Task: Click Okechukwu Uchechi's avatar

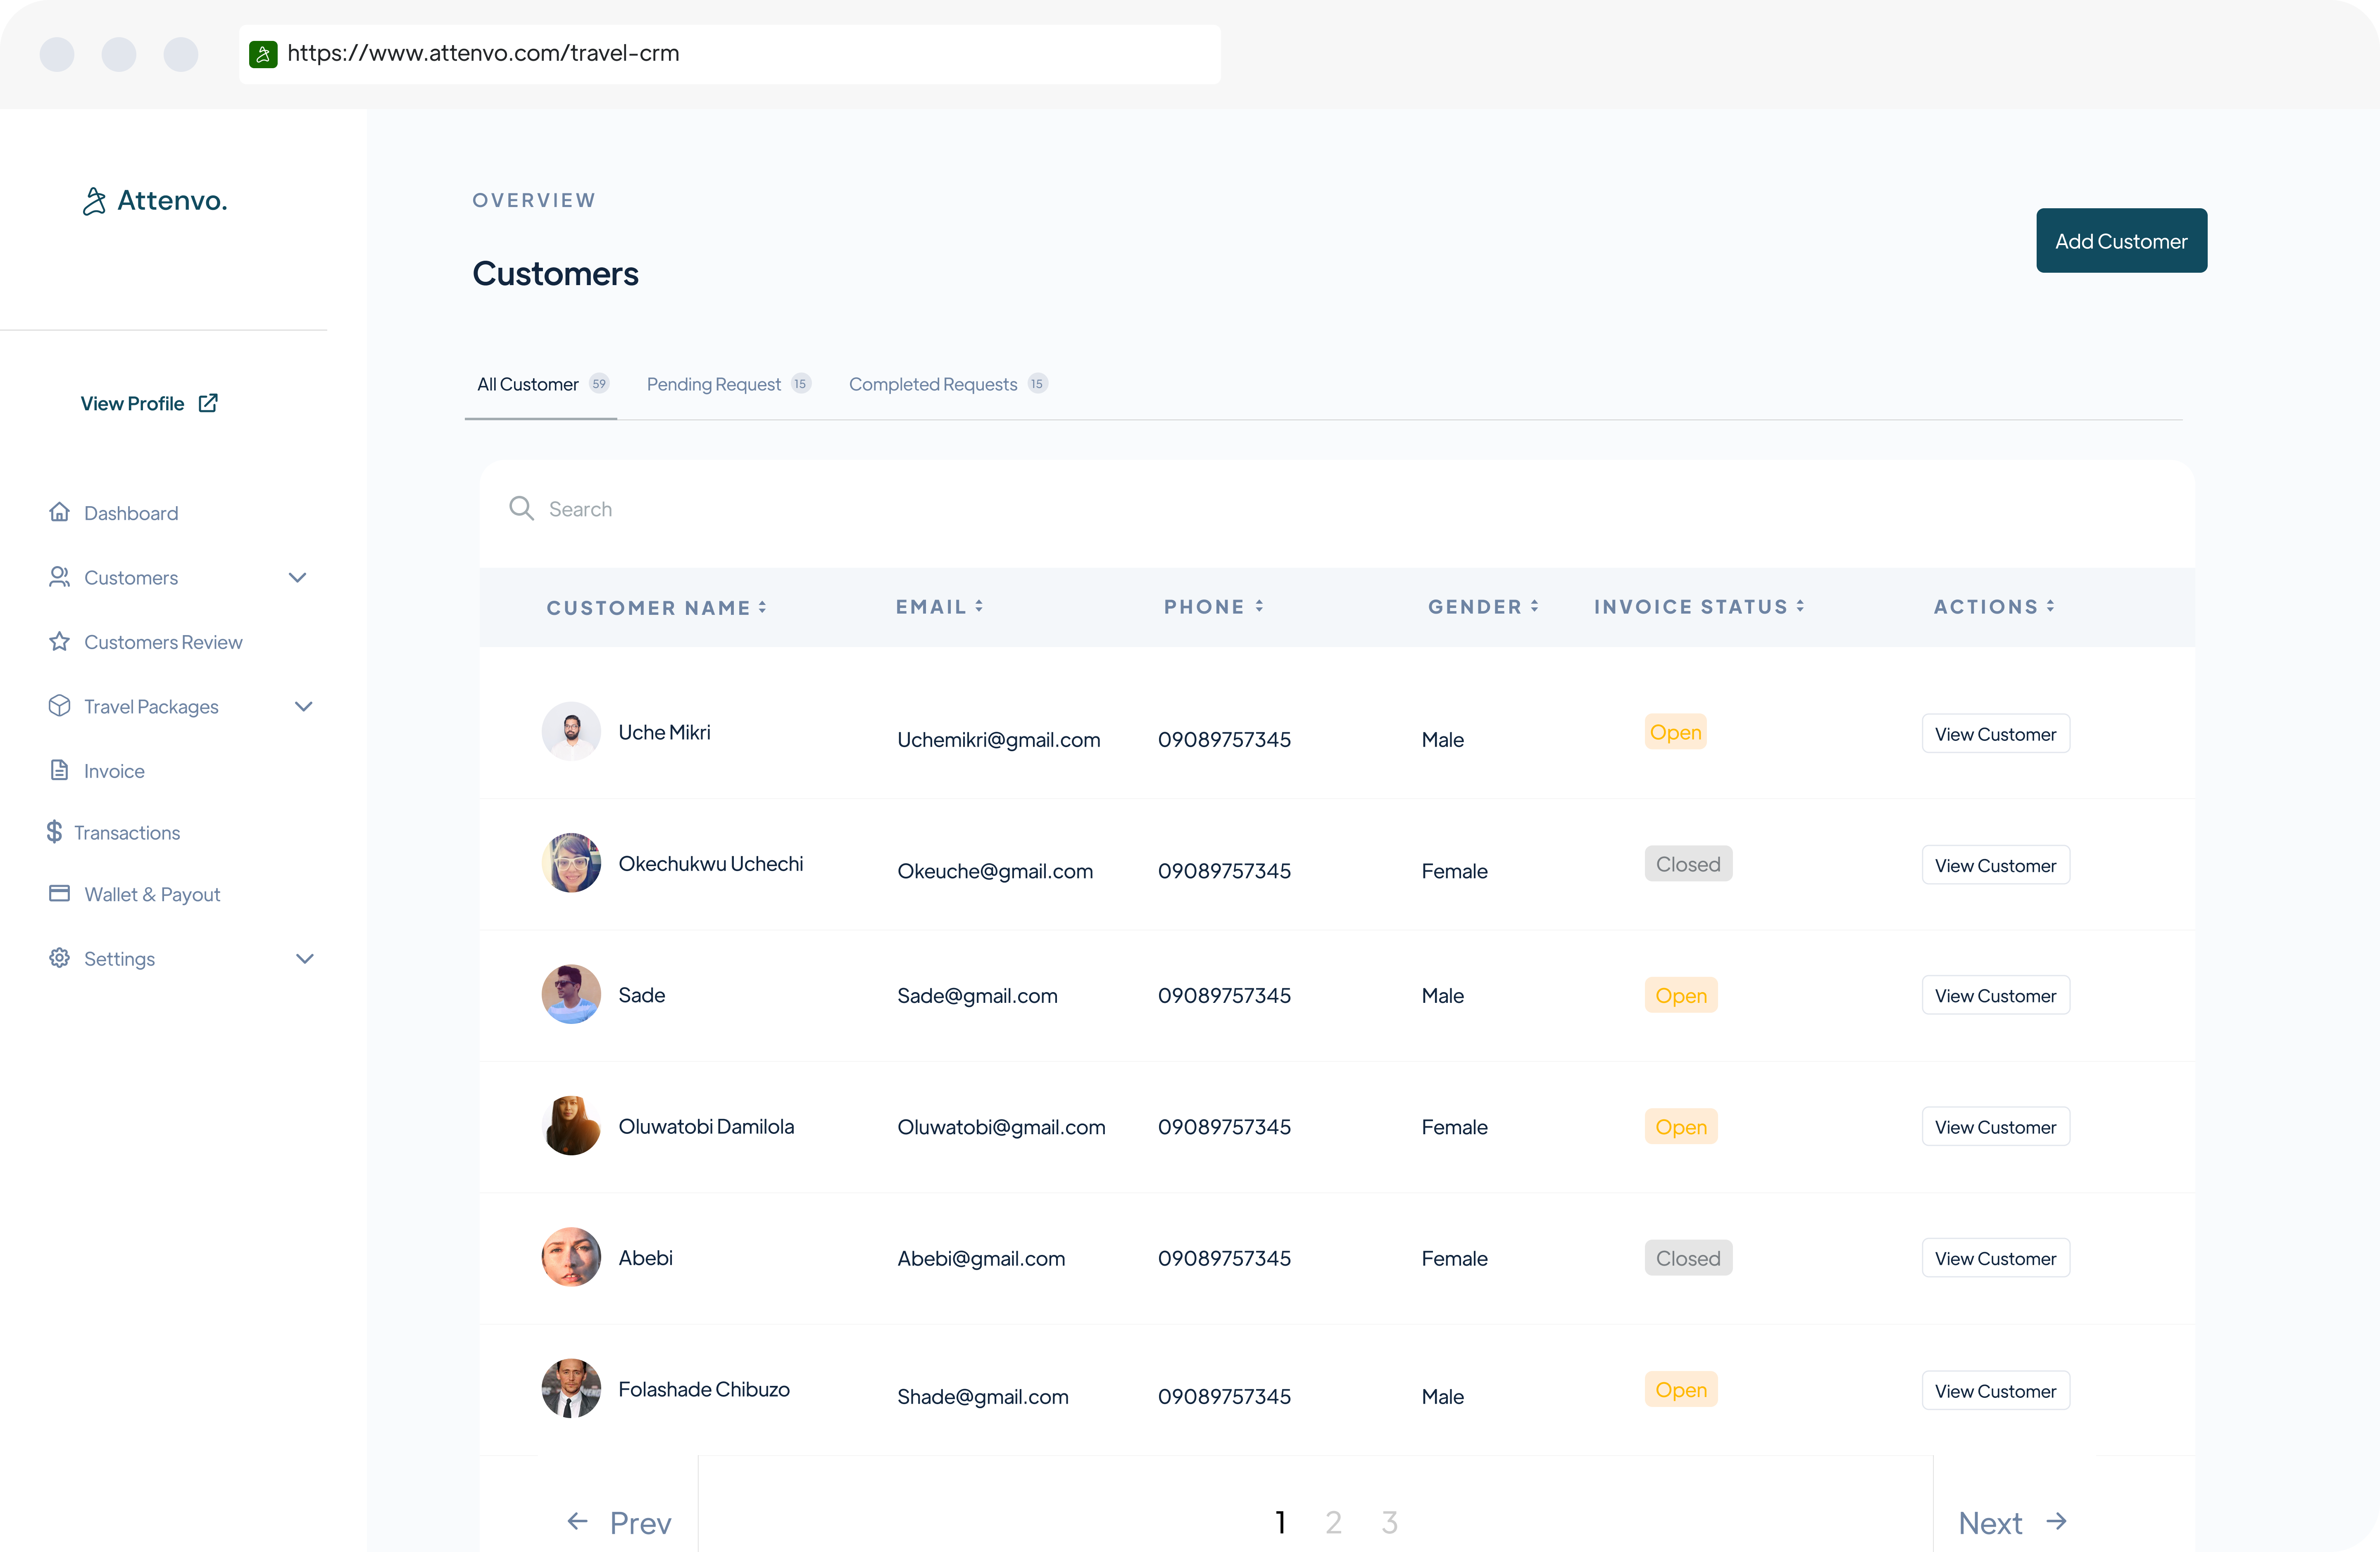Action: pyautogui.click(x=571, y=863)
